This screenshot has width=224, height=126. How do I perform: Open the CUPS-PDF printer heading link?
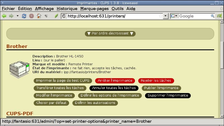(x=20, y=114)
